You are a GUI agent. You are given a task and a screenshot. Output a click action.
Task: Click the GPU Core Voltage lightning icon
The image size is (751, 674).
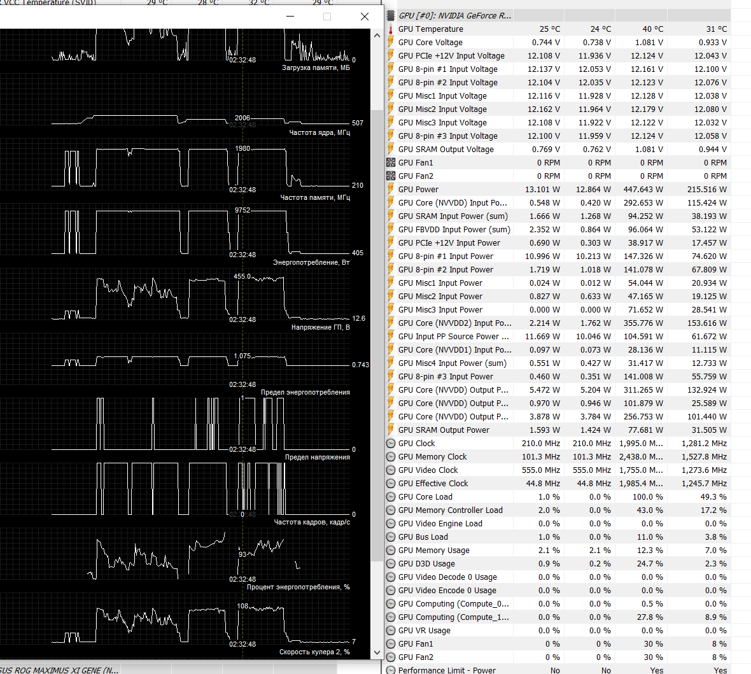[x=390, y=43]
